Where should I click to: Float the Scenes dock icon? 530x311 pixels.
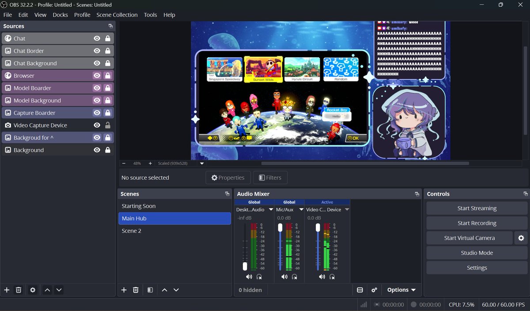point(227,194)
